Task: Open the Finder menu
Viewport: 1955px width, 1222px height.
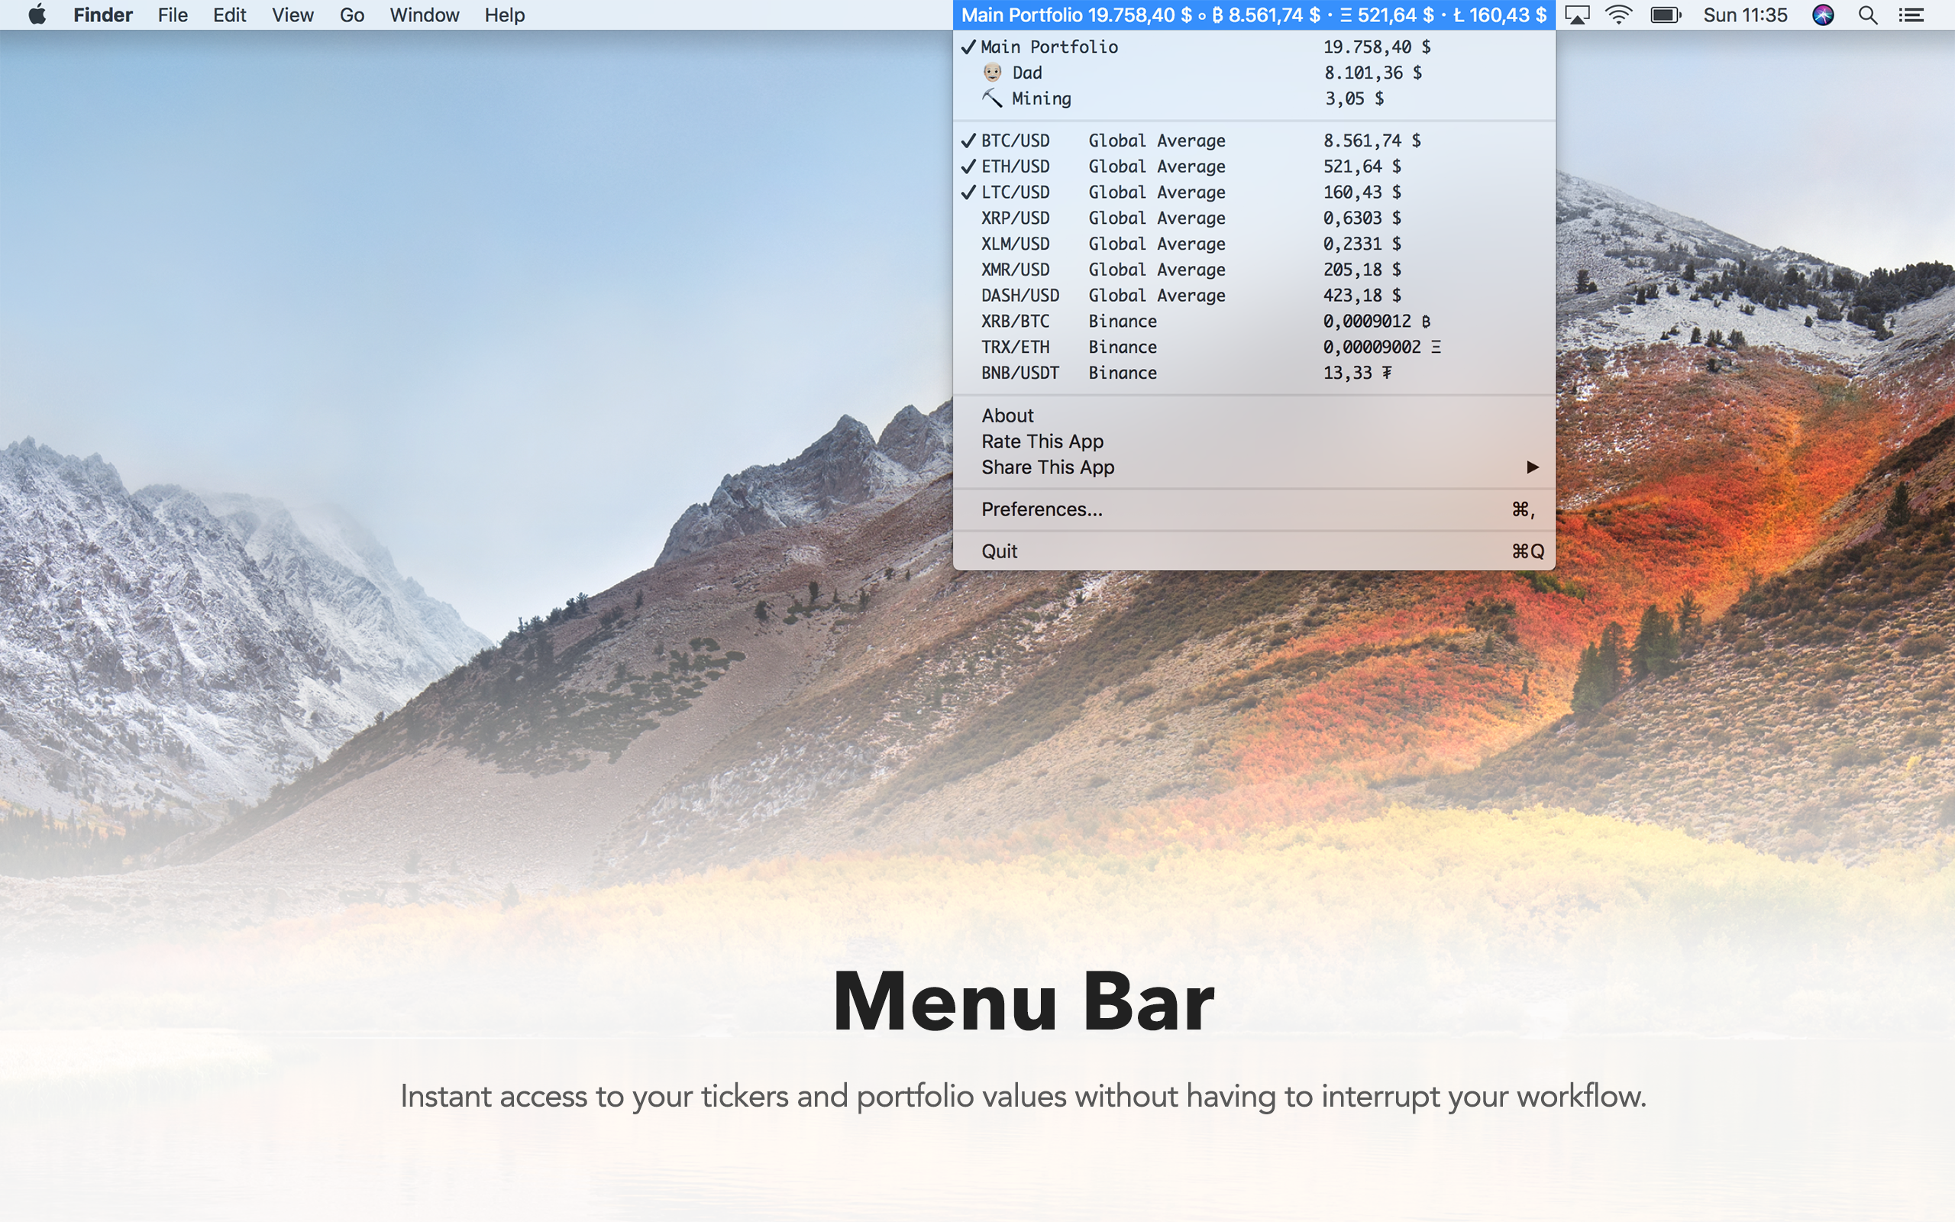Action: click(x=102, y=15)
